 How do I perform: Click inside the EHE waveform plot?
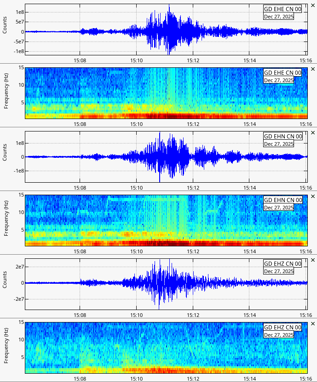tap(166, 30)
